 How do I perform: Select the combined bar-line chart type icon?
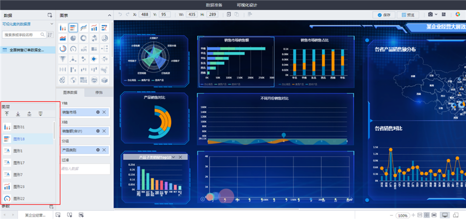click(94, 28)
